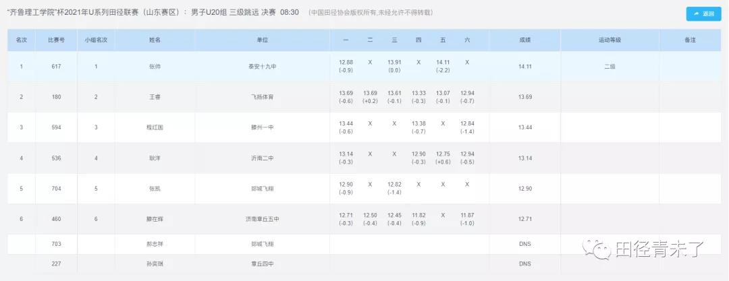Click the 小组名次 column header
This screenshot has height=281, width=729.
tap(97, 40)
